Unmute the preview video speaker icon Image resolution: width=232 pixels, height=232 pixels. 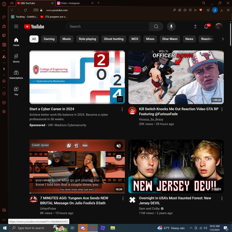119,146
